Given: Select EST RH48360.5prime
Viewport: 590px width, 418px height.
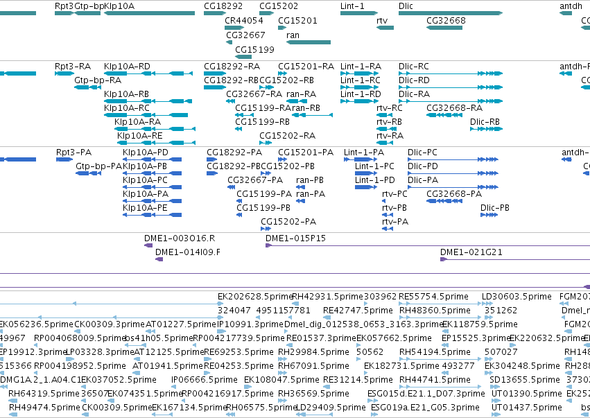Looking at the screenshot, I should pyautogui.click(x=440, y=317).
